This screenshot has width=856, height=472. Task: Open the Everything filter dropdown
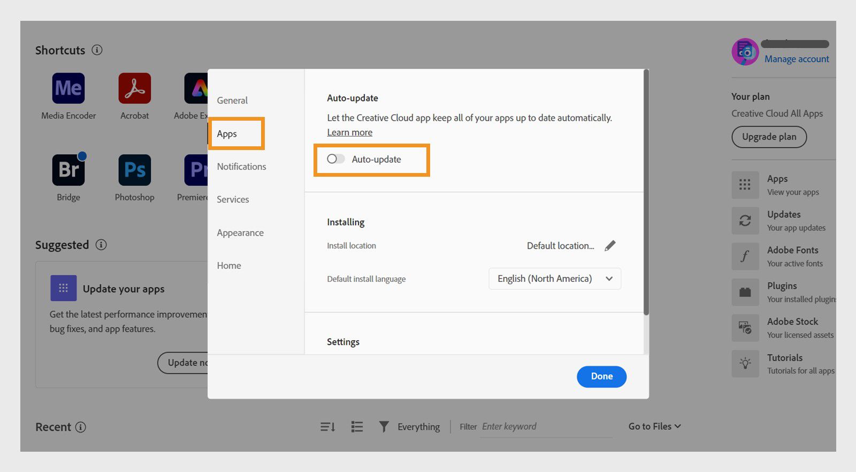coord(418,427)
